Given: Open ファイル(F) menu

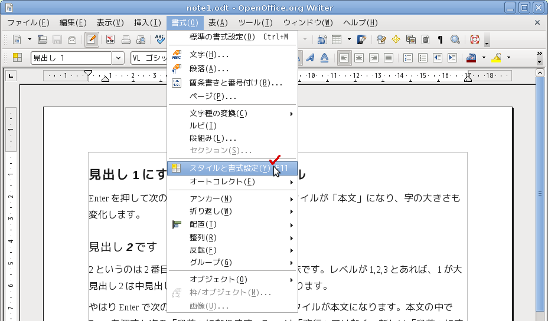Looking at the screenshot, I should coord(28,23).
